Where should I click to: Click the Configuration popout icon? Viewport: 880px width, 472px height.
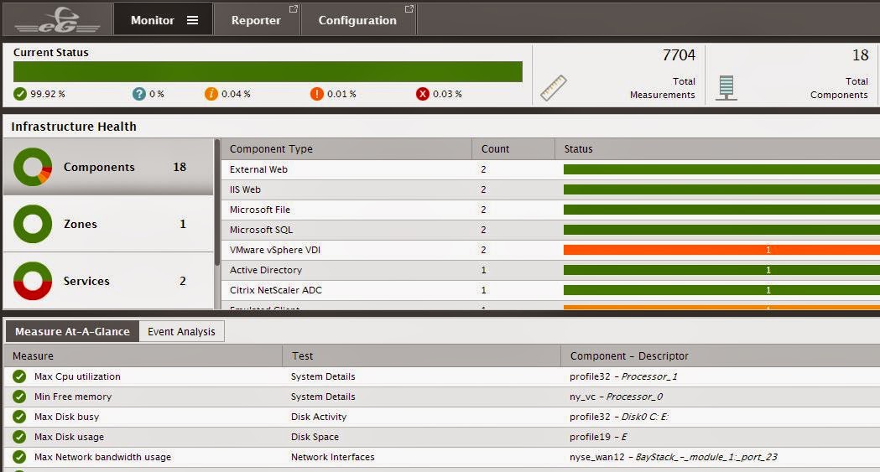click(409, 9)
